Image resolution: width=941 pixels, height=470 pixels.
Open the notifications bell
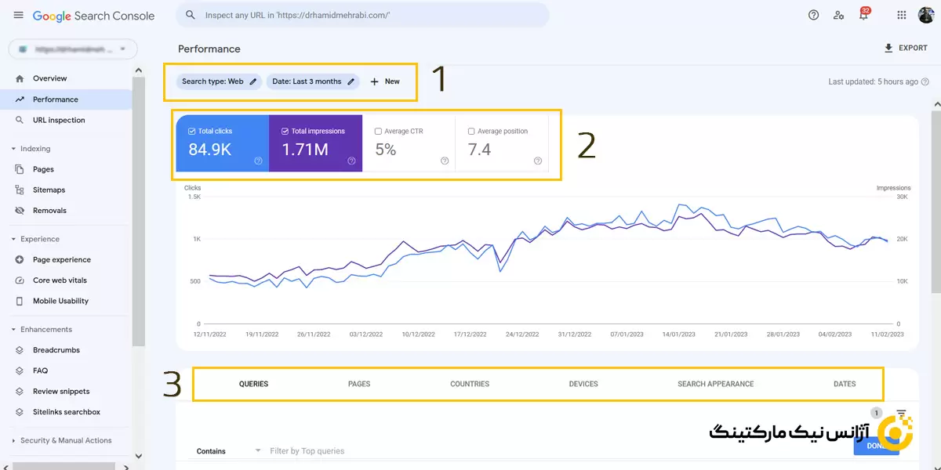point(863,14)
